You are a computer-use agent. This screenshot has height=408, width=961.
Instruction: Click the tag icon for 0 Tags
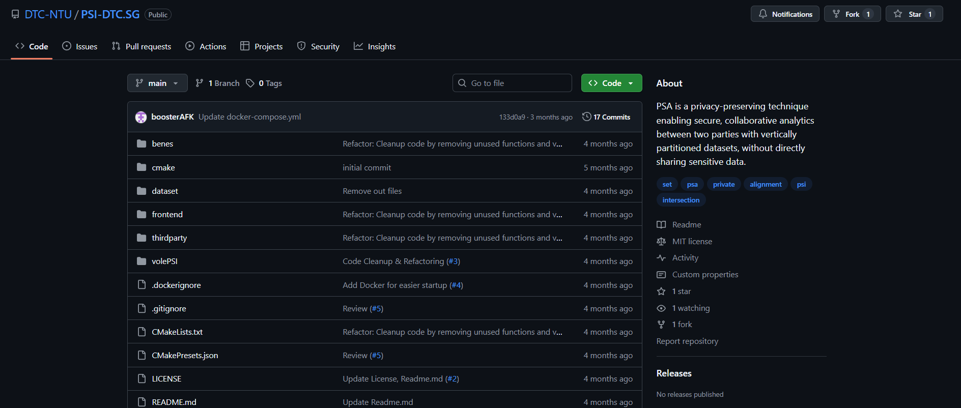coord(250,83)
